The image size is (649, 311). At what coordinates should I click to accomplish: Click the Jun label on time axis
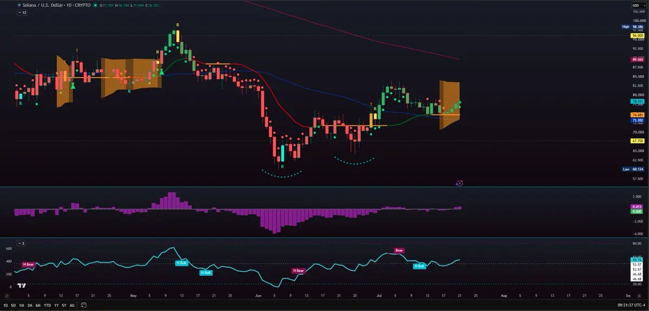coord(258,296)
